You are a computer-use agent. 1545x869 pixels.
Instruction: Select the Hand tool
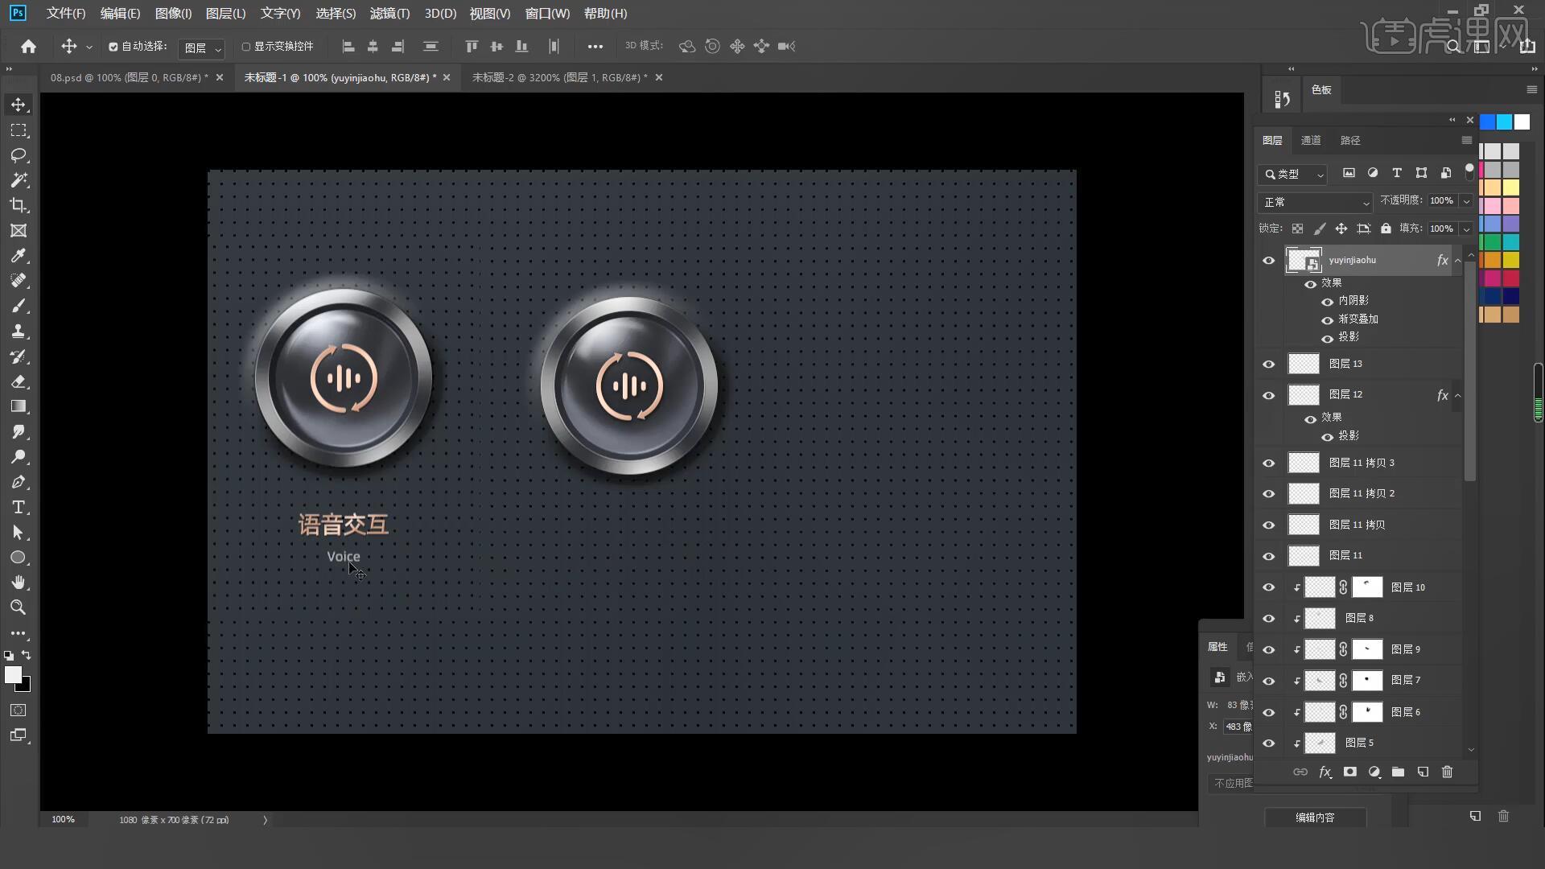[19, 583]
